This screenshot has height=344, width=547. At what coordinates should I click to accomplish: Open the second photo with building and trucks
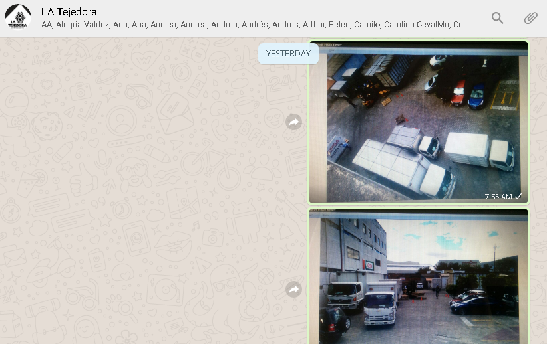point(418,279)
